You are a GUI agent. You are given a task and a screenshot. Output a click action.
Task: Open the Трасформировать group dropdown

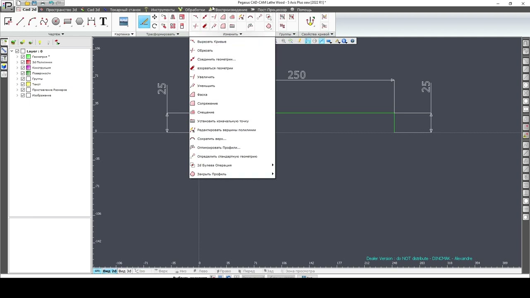[x=162, y=34]
